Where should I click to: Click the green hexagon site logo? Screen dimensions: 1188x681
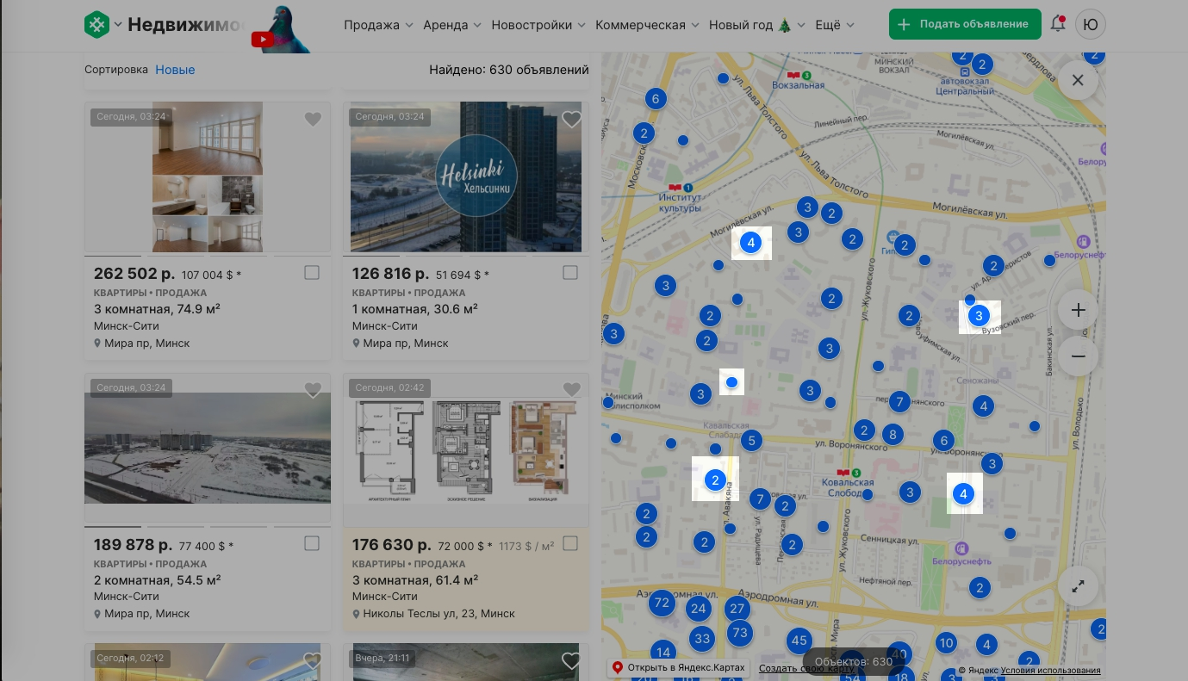(96, 25)
